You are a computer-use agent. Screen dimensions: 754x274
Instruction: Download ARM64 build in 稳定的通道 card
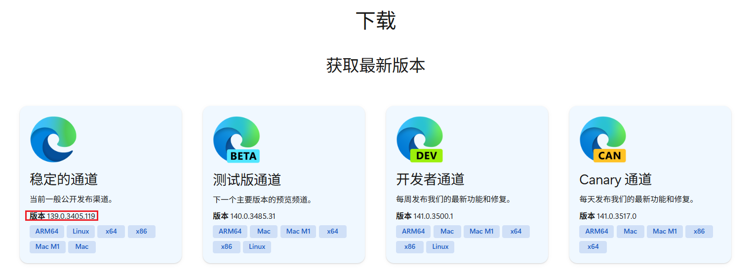[47, 232]
